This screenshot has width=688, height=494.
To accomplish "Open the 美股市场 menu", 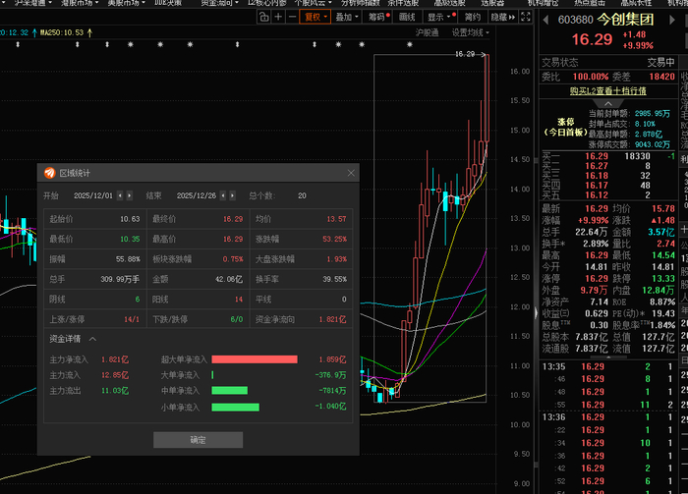I will tap(127, 3).
